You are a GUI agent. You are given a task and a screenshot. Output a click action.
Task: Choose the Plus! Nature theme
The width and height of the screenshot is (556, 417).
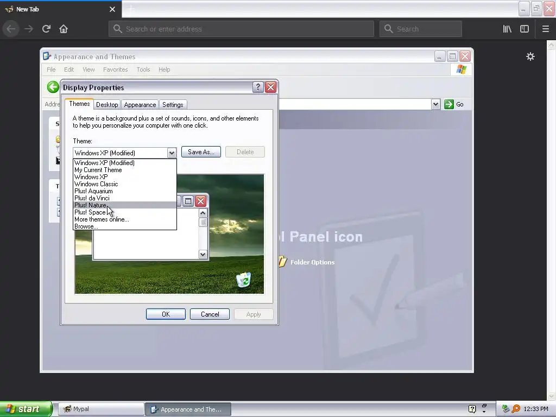(124, 205)
